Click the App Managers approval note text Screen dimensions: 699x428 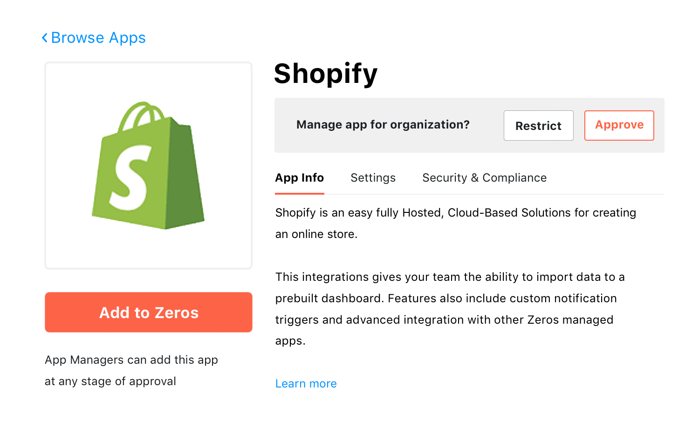pyautogui.click(x=131, y=371)
